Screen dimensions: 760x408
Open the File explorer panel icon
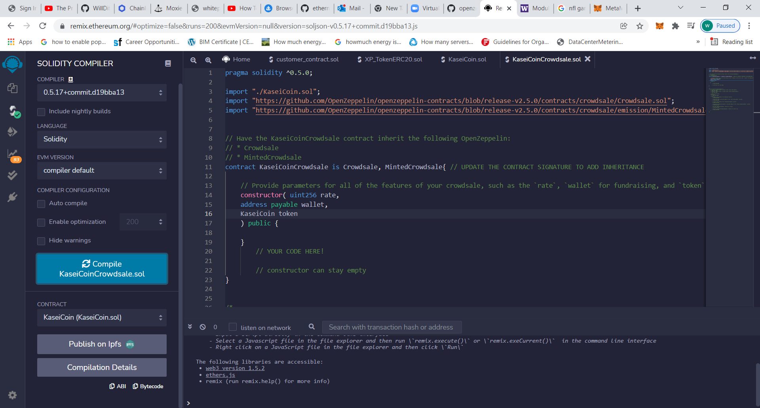pos(12,88)
